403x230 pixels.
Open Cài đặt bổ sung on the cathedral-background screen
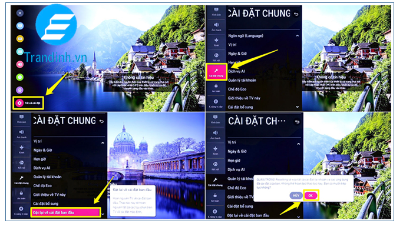click(46, 204)
